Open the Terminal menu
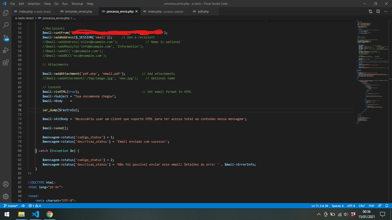Screen dimensions: 392x220 pos(77,4)
